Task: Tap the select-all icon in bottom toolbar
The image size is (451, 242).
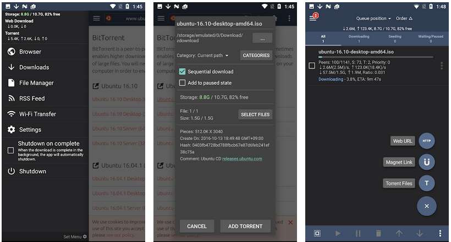Action: pyautogui.click(x=317, y=233)
